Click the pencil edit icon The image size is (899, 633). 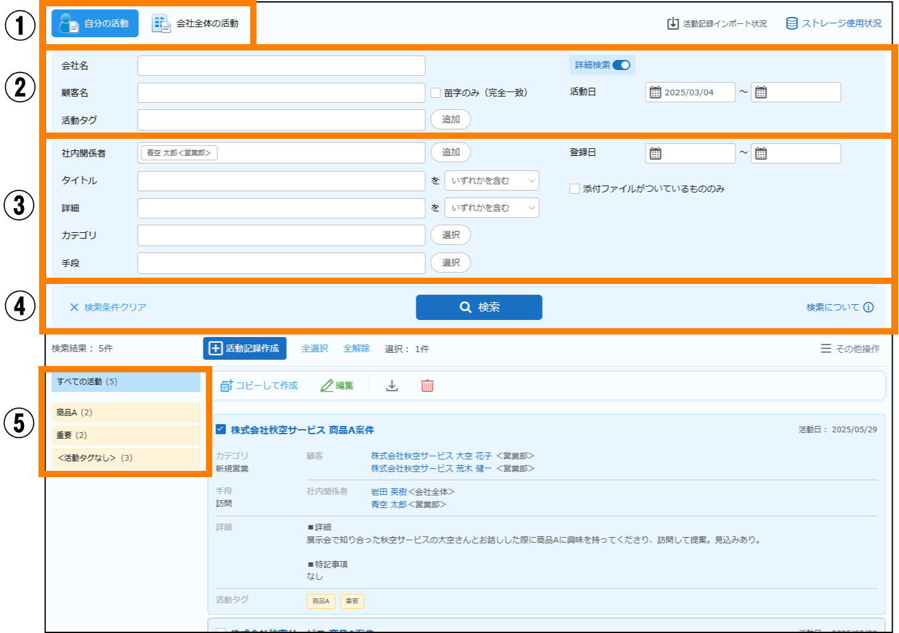tap(327, 386)
